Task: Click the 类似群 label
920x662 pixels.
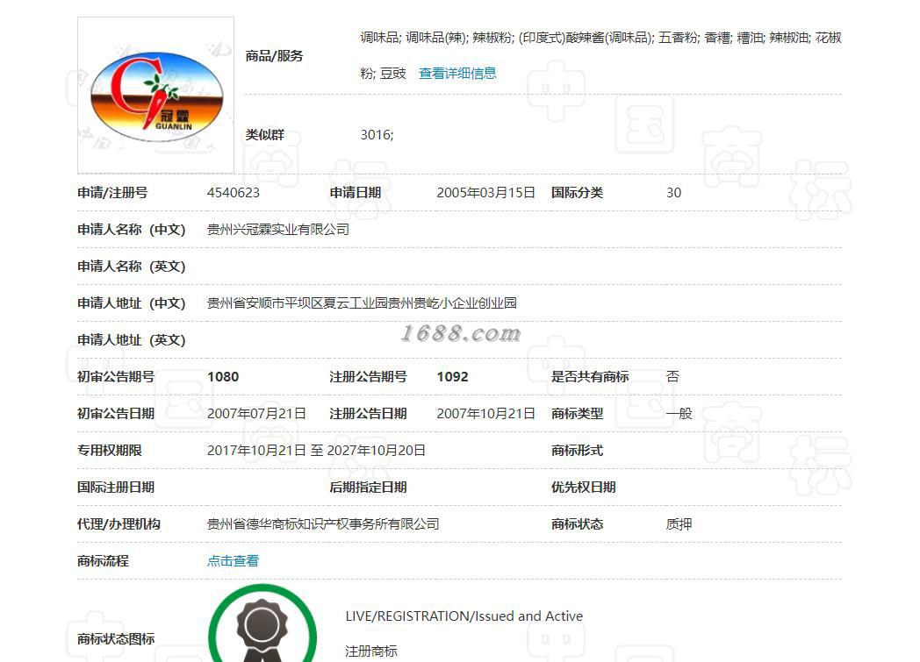Action: click(x=264, y=135)
